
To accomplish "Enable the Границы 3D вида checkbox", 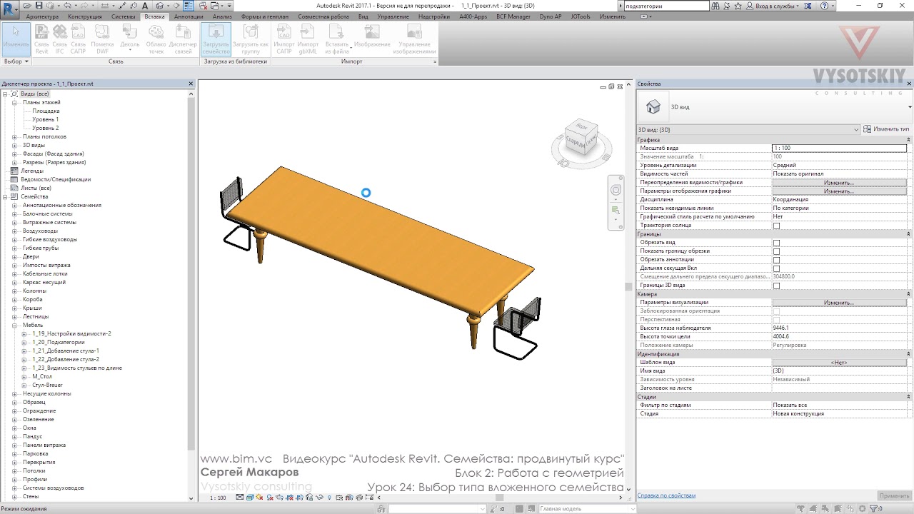I will (776, 286).
